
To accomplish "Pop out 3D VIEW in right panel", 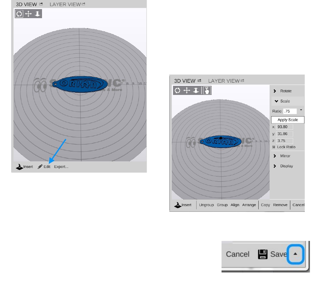I will (199, 81).
